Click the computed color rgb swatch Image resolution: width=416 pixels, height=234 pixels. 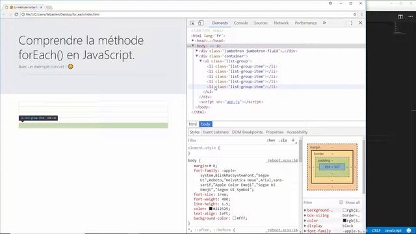[x=344, y=221]
